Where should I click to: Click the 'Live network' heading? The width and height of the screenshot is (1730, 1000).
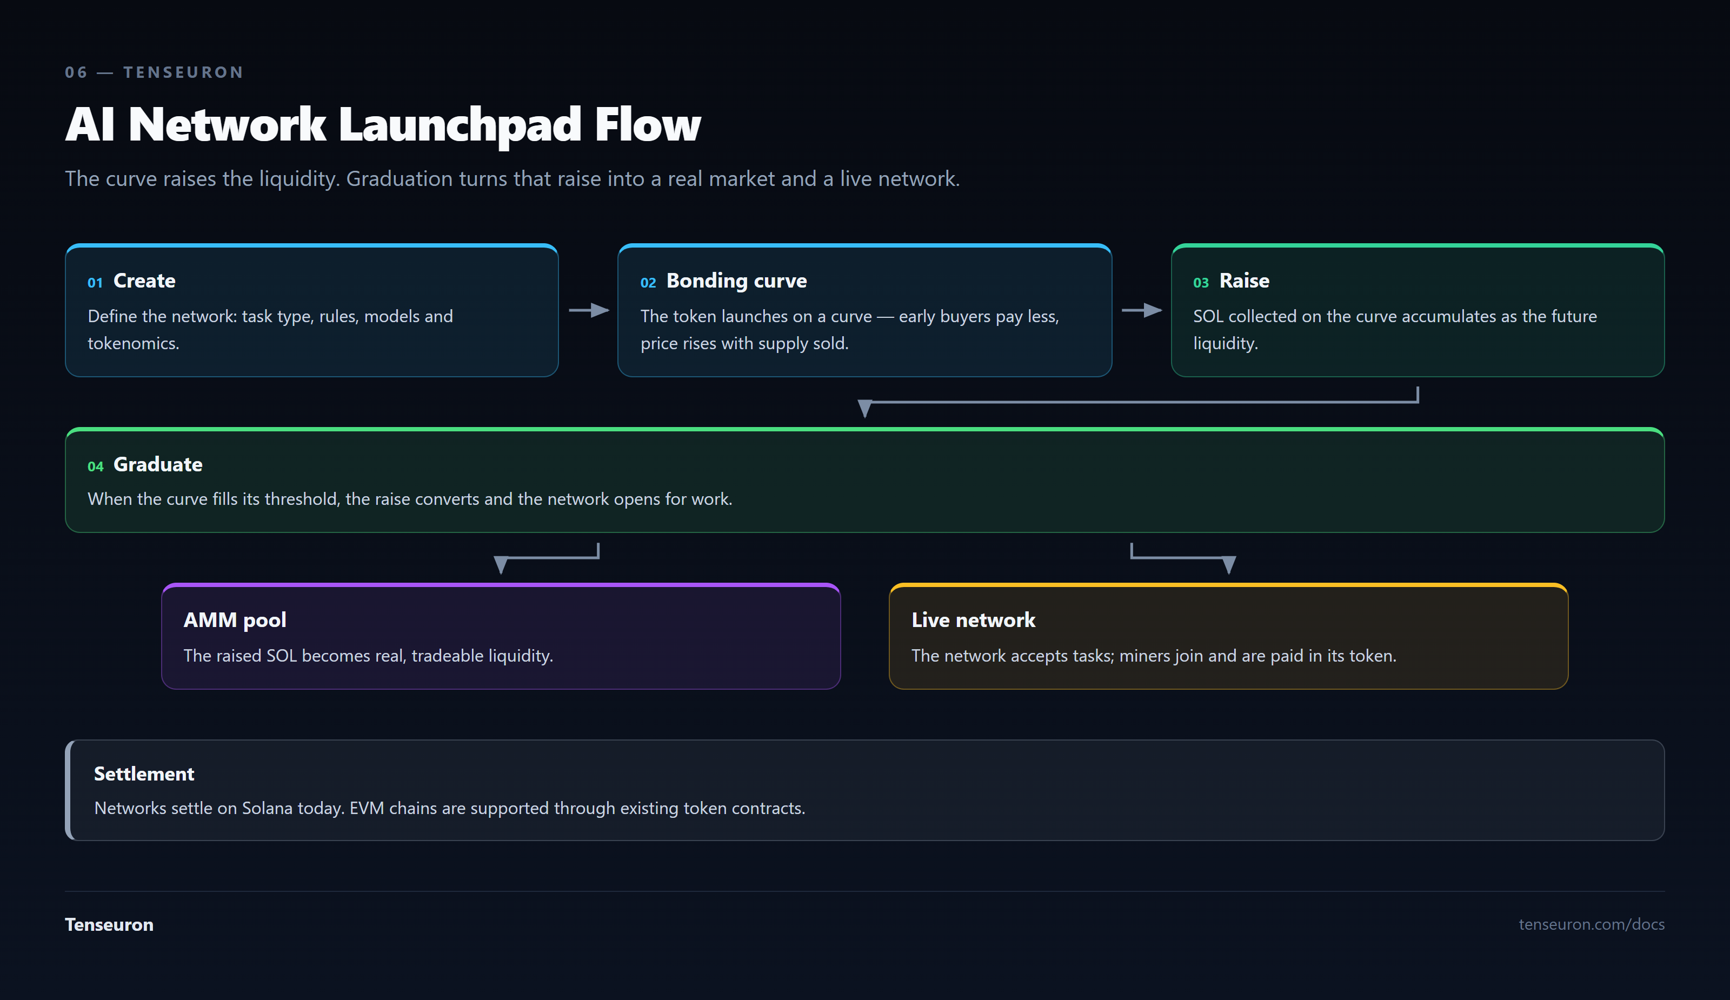tap(974, 621)
